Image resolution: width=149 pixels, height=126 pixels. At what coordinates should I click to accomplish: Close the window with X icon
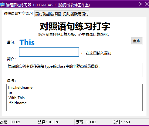(x=147, y=4)
